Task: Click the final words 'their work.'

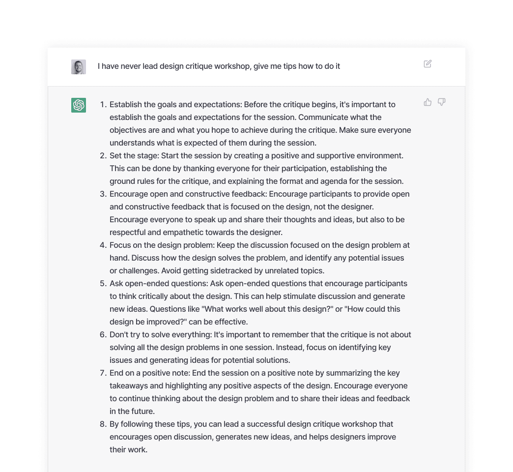Action: [x=129, y=450]
